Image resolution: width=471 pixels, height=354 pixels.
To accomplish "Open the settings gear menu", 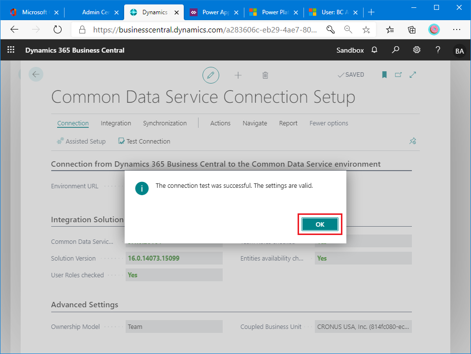I will pos(417,50).
